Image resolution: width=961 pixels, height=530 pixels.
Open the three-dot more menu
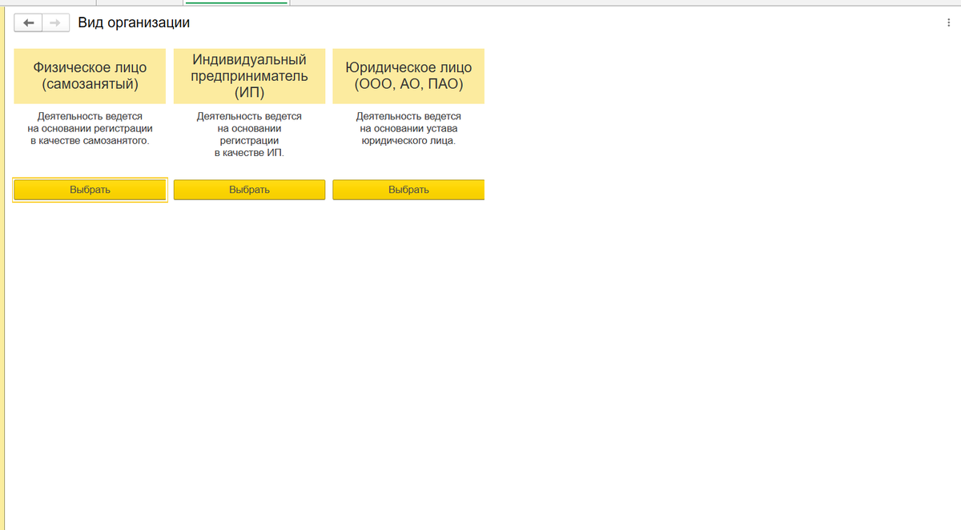coord(949,23)
